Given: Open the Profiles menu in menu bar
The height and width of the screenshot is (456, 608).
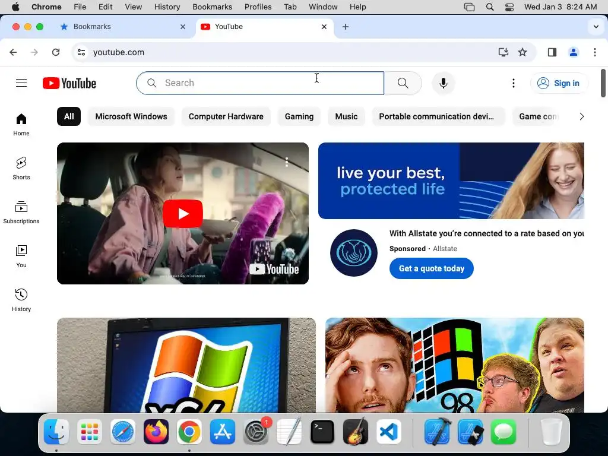Looking at the screenshot, I should pos(258,7).
